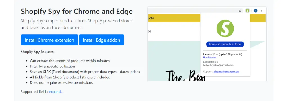Click the Licence: Free status text
This screenshot has height=101, width=281.
tap(223, 54)
